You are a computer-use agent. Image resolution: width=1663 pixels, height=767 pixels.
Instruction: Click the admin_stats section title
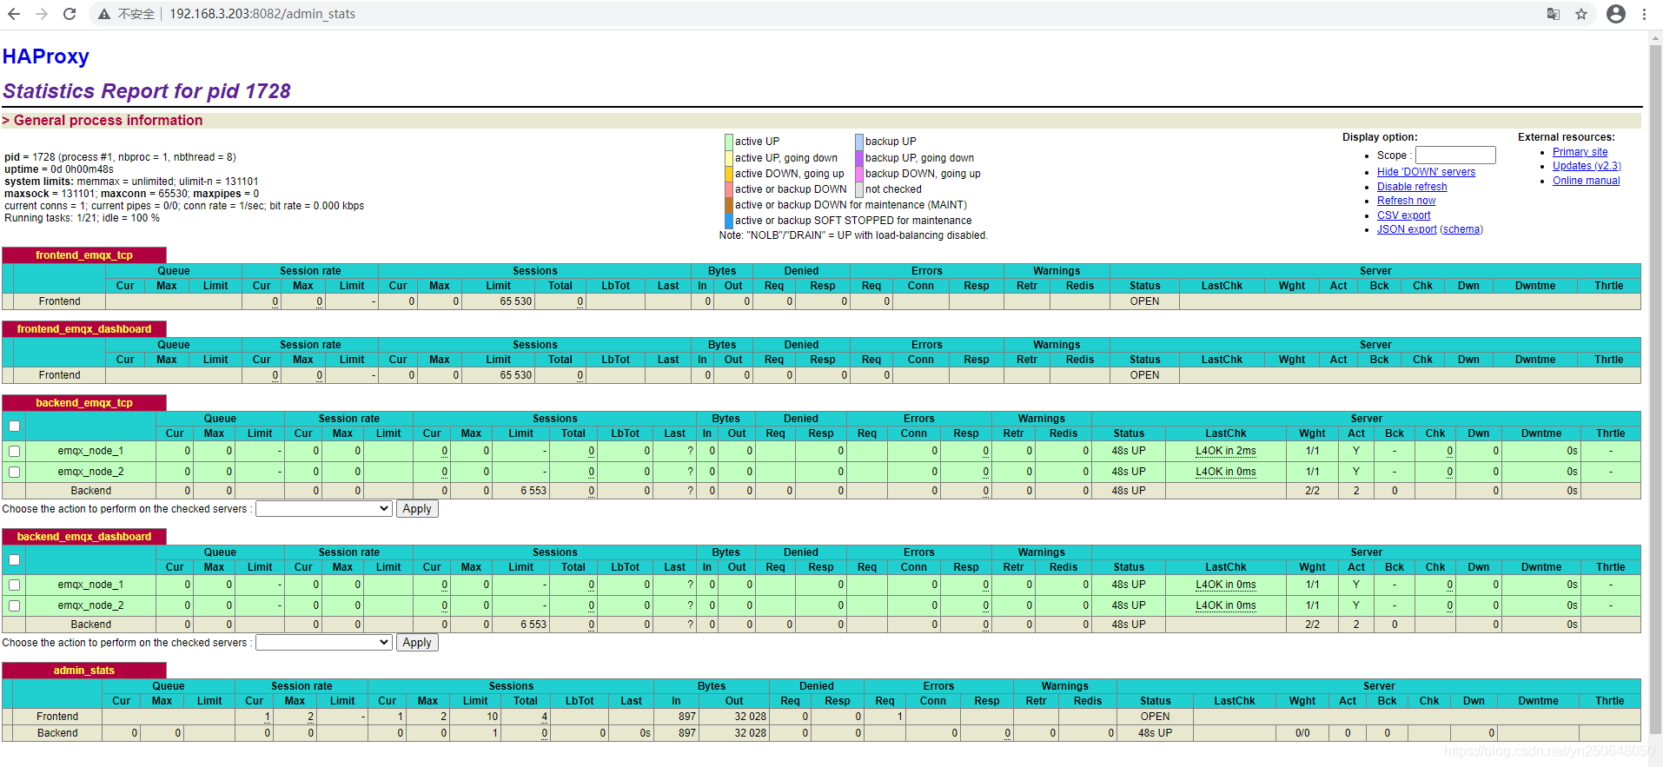(x=84, y=671)
